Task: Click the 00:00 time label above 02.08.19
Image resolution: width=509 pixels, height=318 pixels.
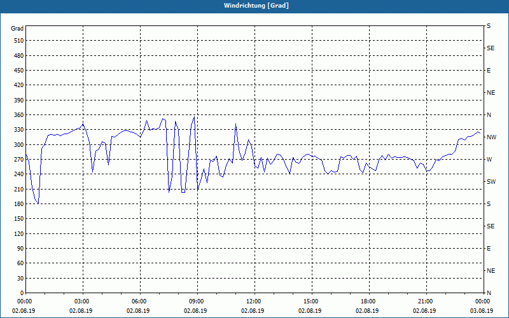Action: (25, 301)
